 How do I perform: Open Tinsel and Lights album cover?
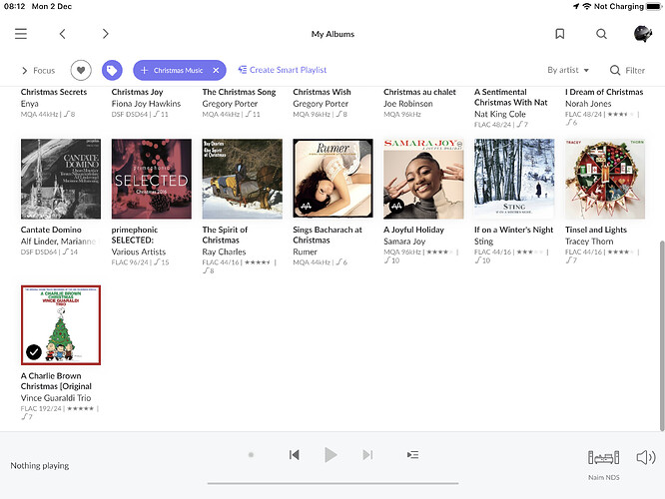605,179
